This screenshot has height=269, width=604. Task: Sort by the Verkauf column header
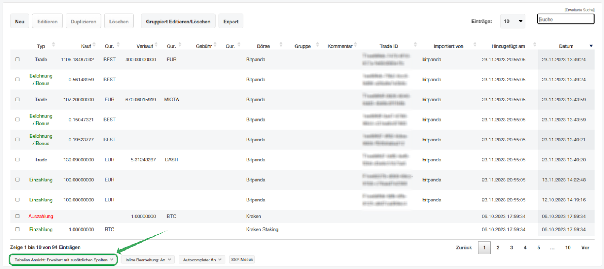pyautogui.click(x=145, y=46)
